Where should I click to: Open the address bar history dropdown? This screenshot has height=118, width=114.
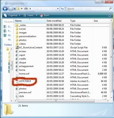coord(58,9)
